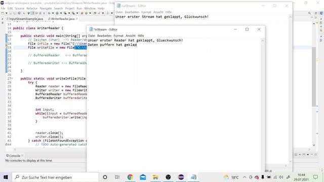This screenshot has width=324, height=182.
Task: Open the Navigate menu in Eclipse
Action: coord(46,8)
